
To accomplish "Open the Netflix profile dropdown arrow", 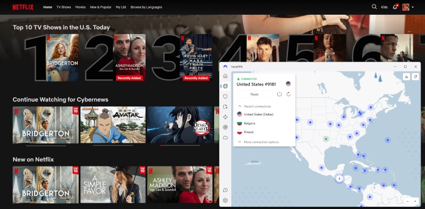I will click(x=413, y=7).
